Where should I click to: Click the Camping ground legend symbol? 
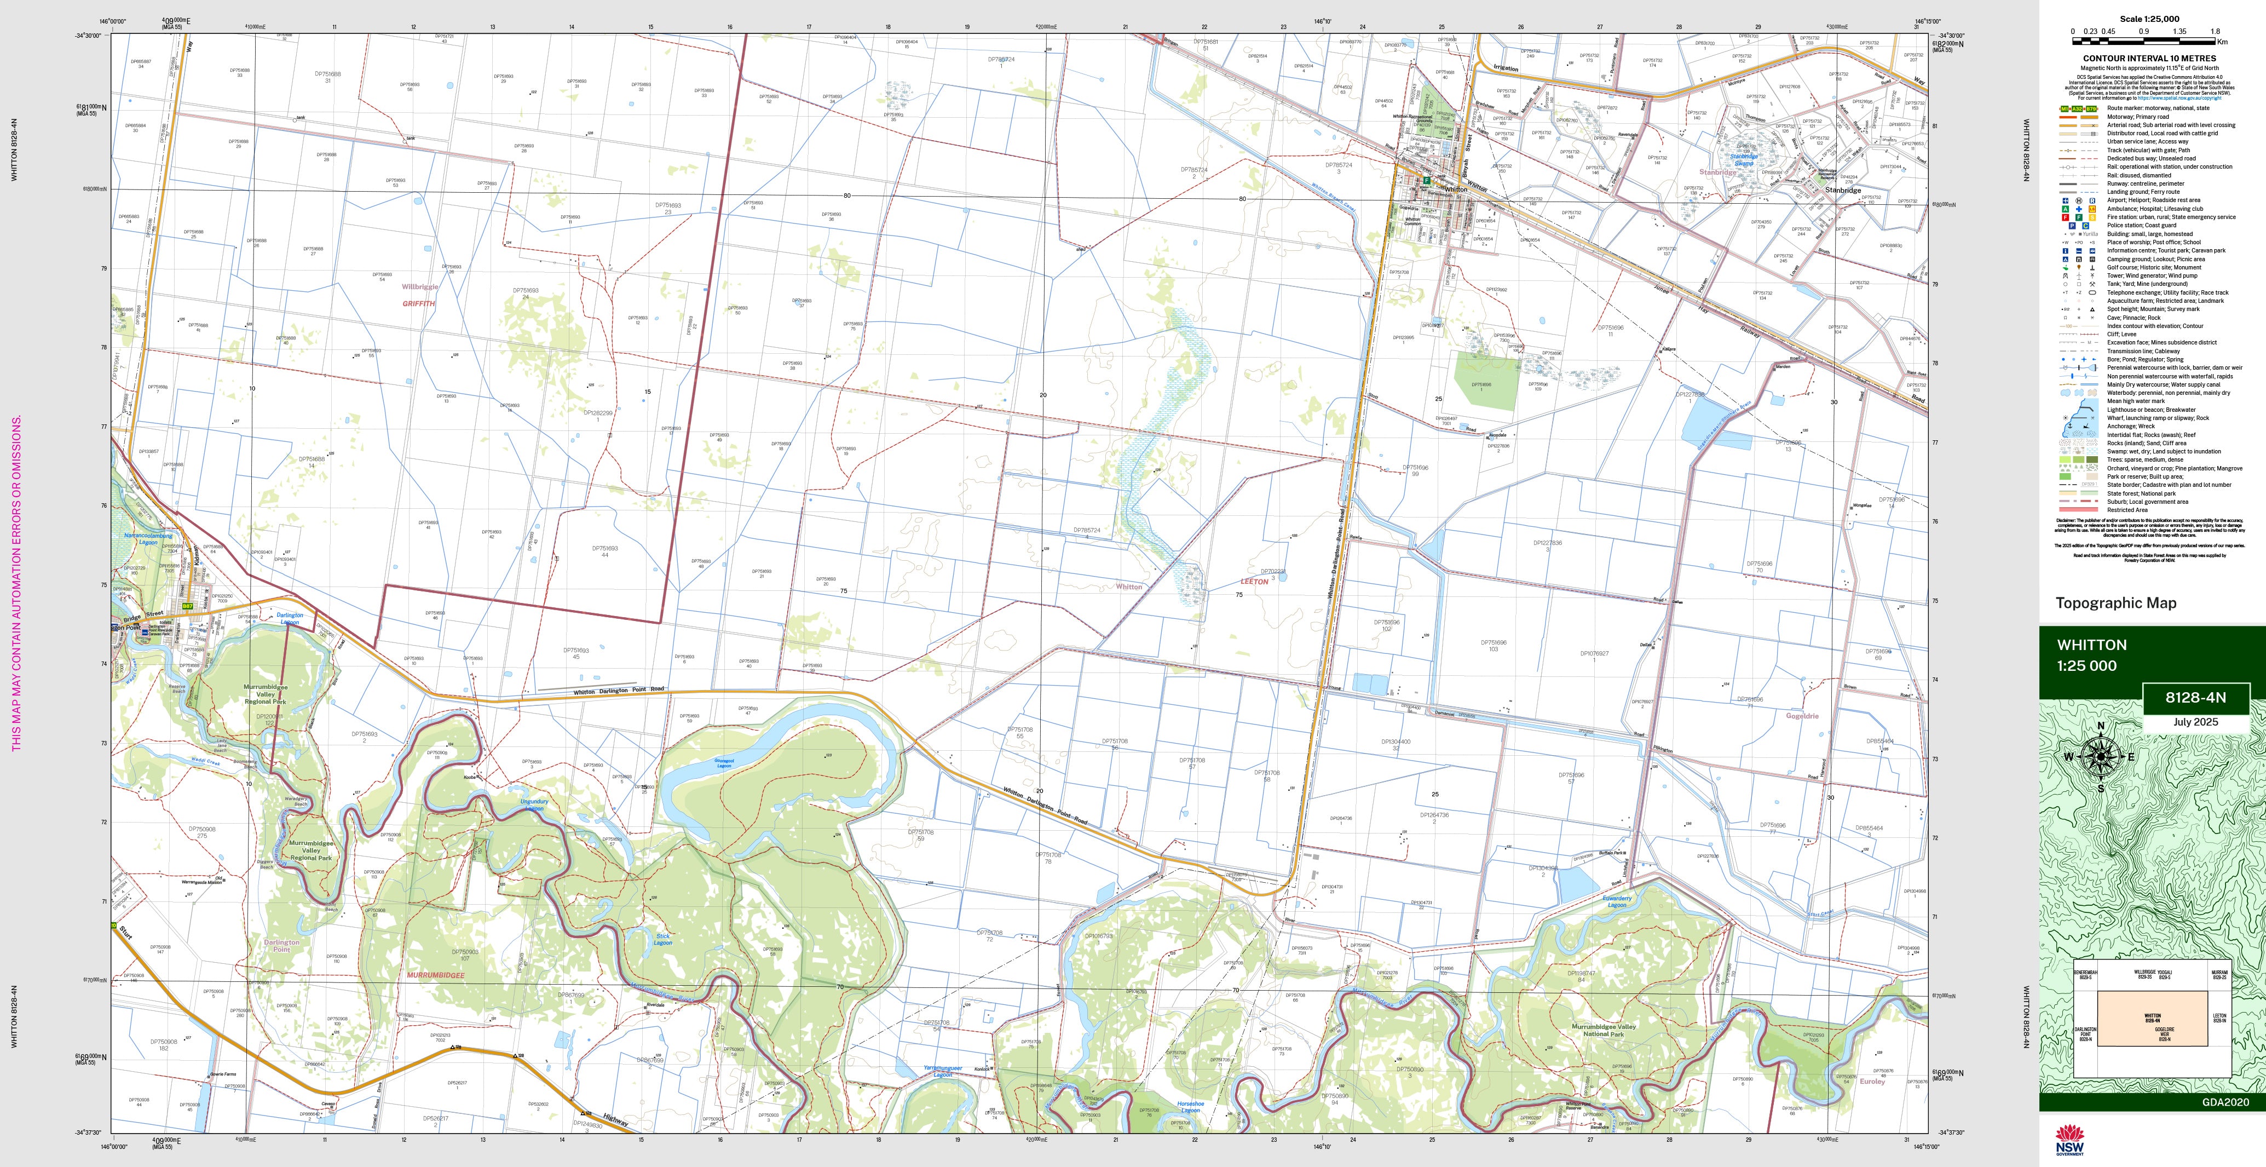pyautogui.click(x=2066, y=260)
